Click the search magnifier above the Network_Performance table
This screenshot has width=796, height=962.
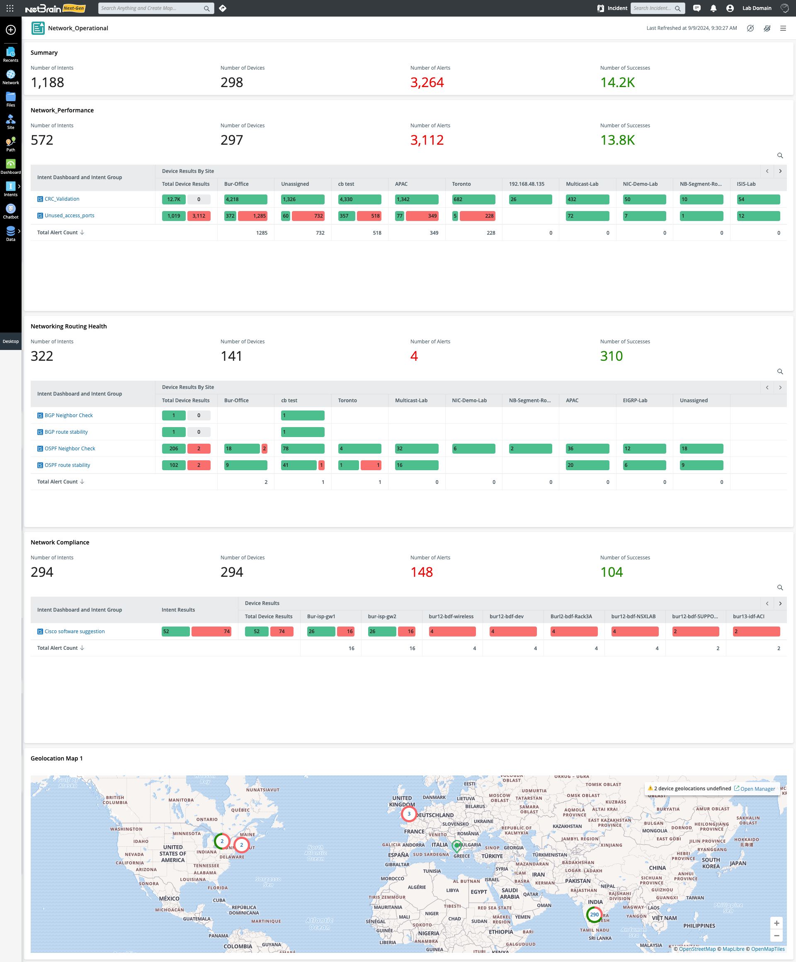pos(780,156)
